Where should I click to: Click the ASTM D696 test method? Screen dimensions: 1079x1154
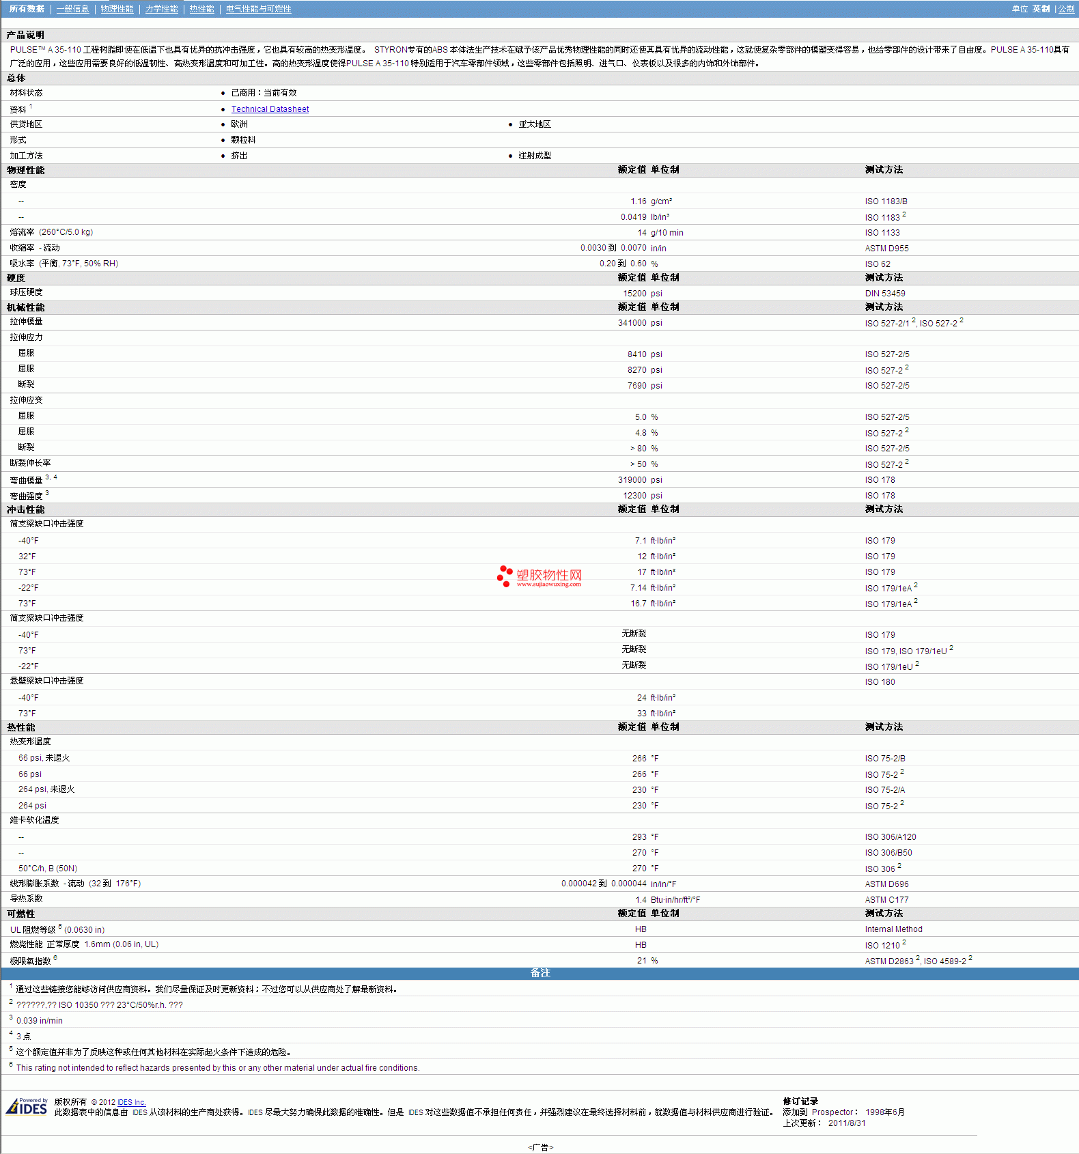[886, 884]
